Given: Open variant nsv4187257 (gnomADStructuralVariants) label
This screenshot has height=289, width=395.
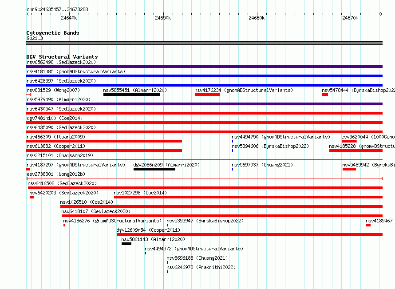Looking at the screenshot, I should pyautogui.click(x=76, y=165).
